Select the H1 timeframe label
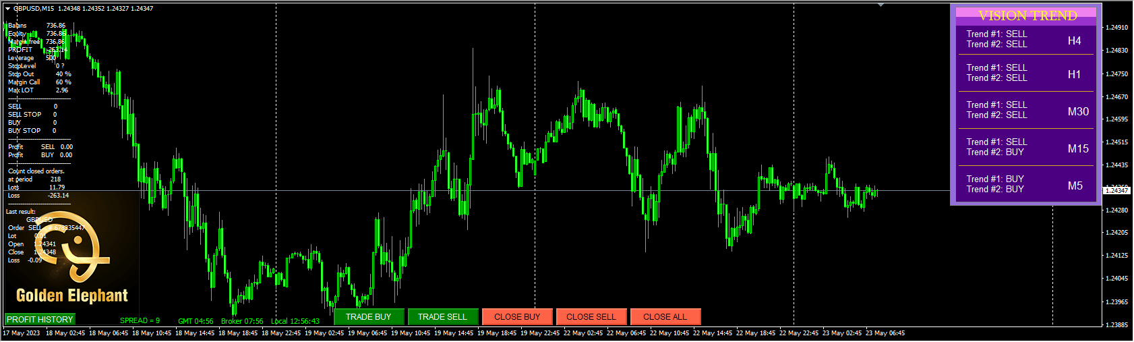 point(1075,74)
